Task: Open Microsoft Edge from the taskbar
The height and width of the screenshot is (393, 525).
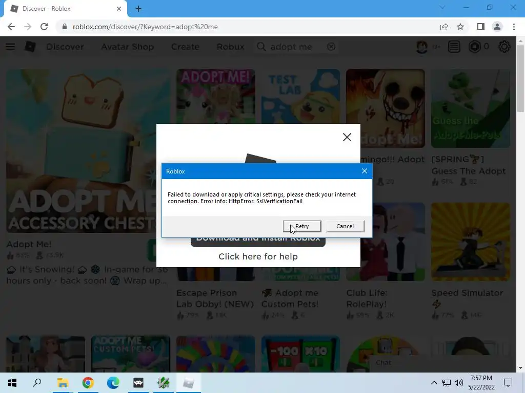Action: (113, 383)
